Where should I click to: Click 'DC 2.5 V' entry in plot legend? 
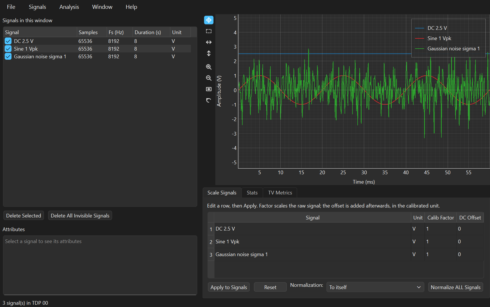(x=437, y=28)
